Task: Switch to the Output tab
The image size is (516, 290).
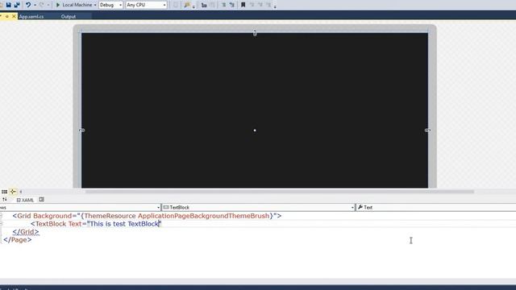Action: pyautogui.click(x=68, y=16)
